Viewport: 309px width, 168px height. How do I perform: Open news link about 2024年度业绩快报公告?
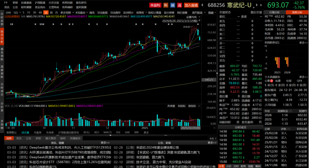(x=158, y=147)
